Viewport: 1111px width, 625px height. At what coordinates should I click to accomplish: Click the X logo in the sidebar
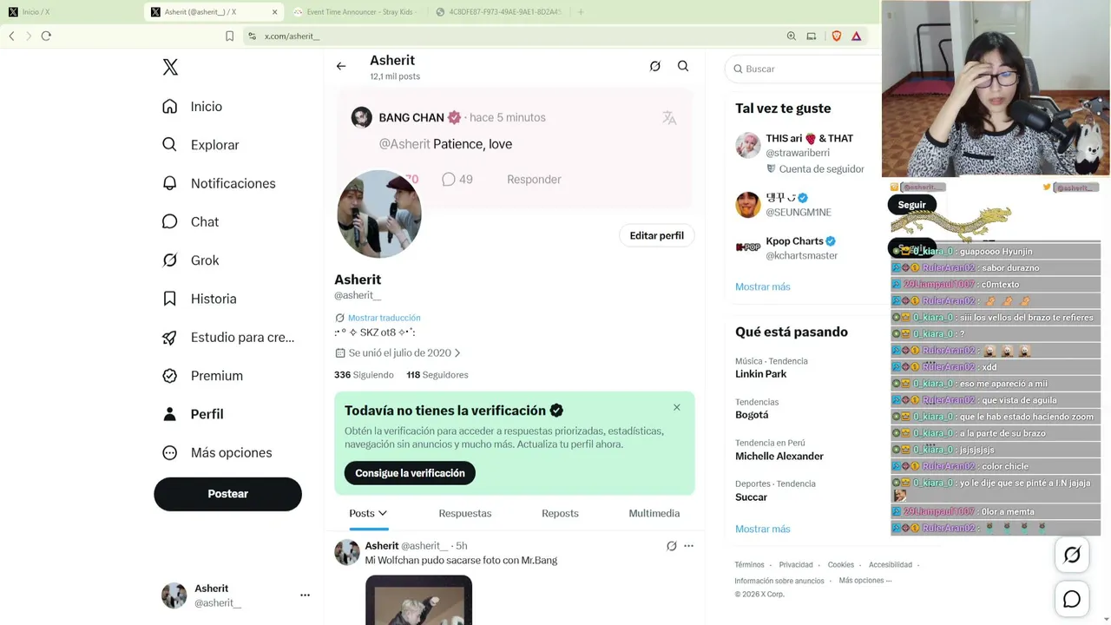click(x=170, y=68)
